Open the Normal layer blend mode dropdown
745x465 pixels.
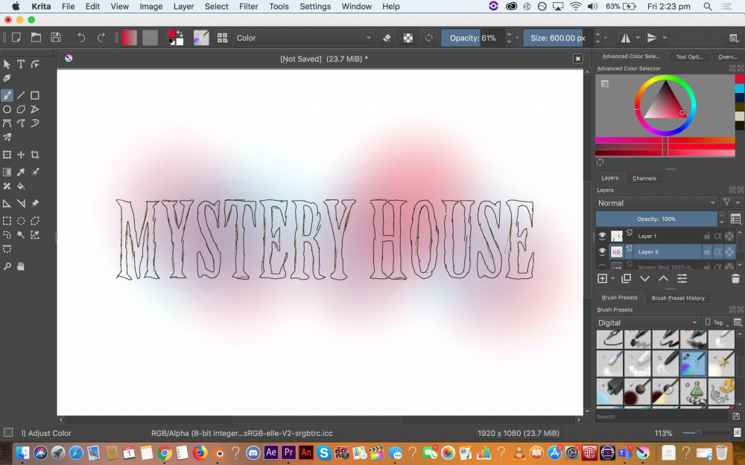click(x=656, y=202)
